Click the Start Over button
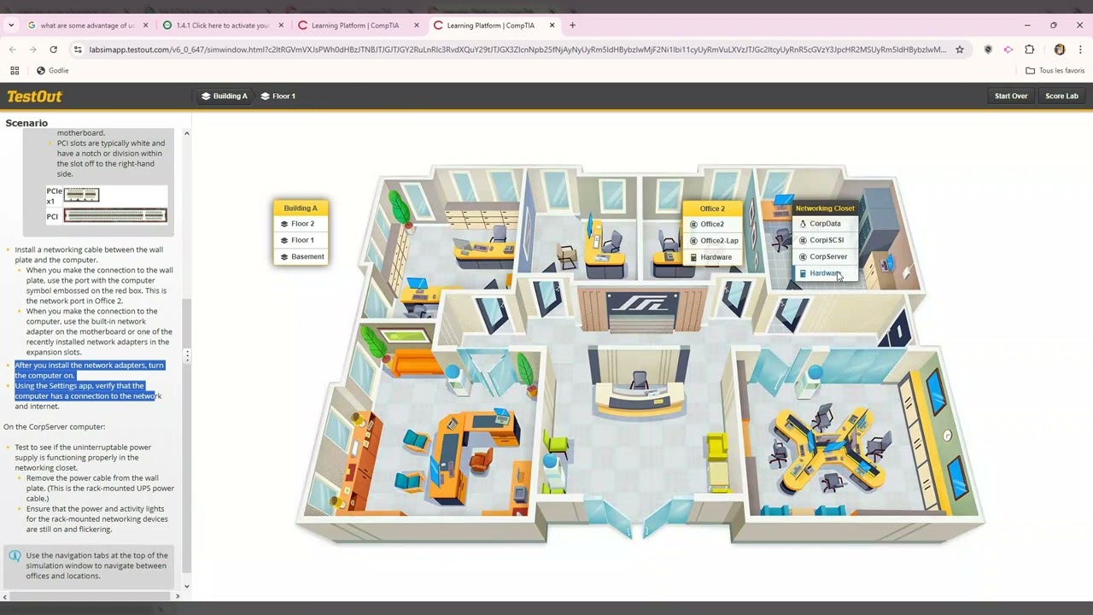 click(1011, 96)
